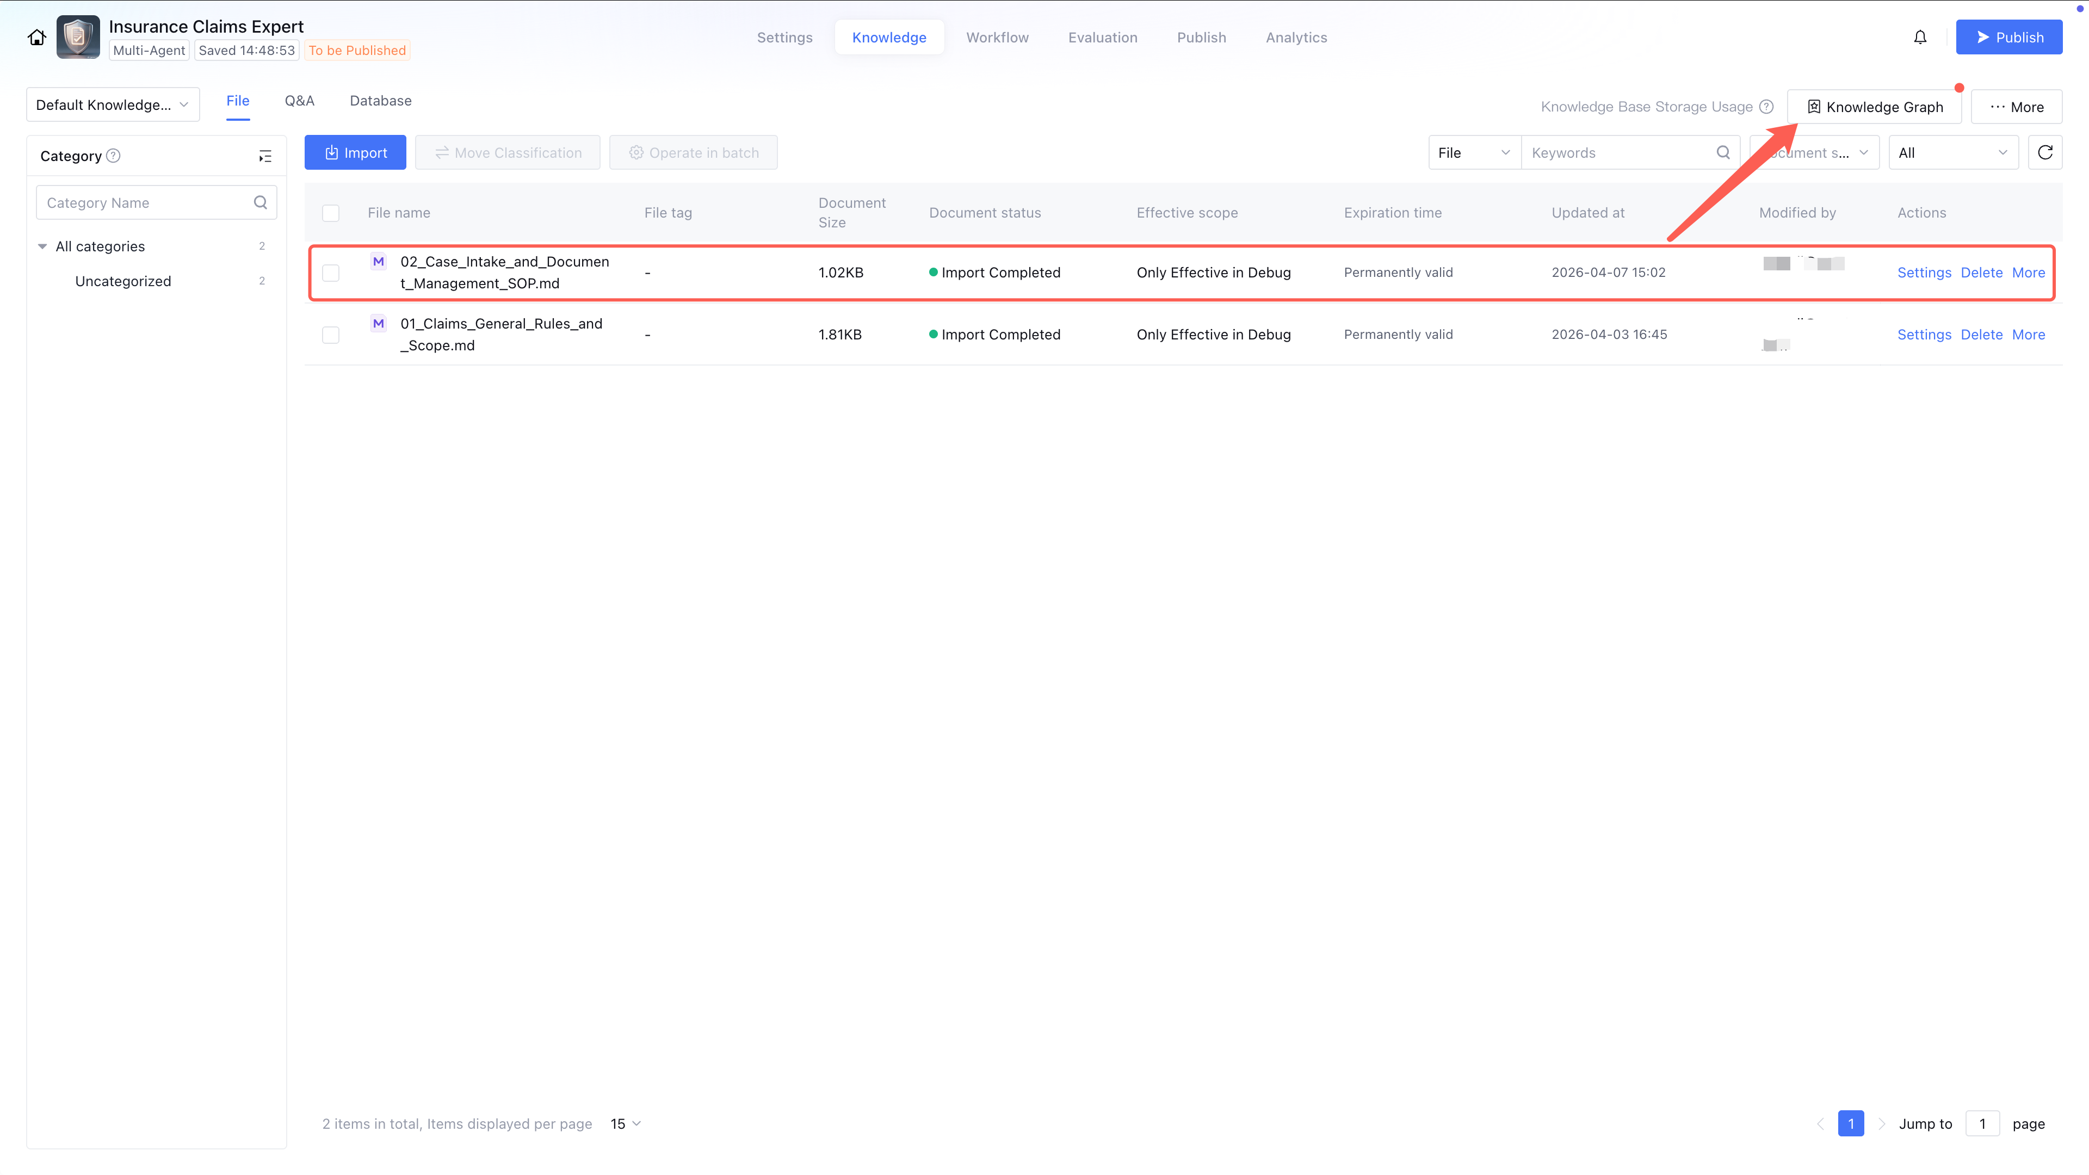The width and height of the screenshot is (2089, 1175).
Task: Collapse the category panel icon
Action: pyautogui.click(x=264, y=156)
